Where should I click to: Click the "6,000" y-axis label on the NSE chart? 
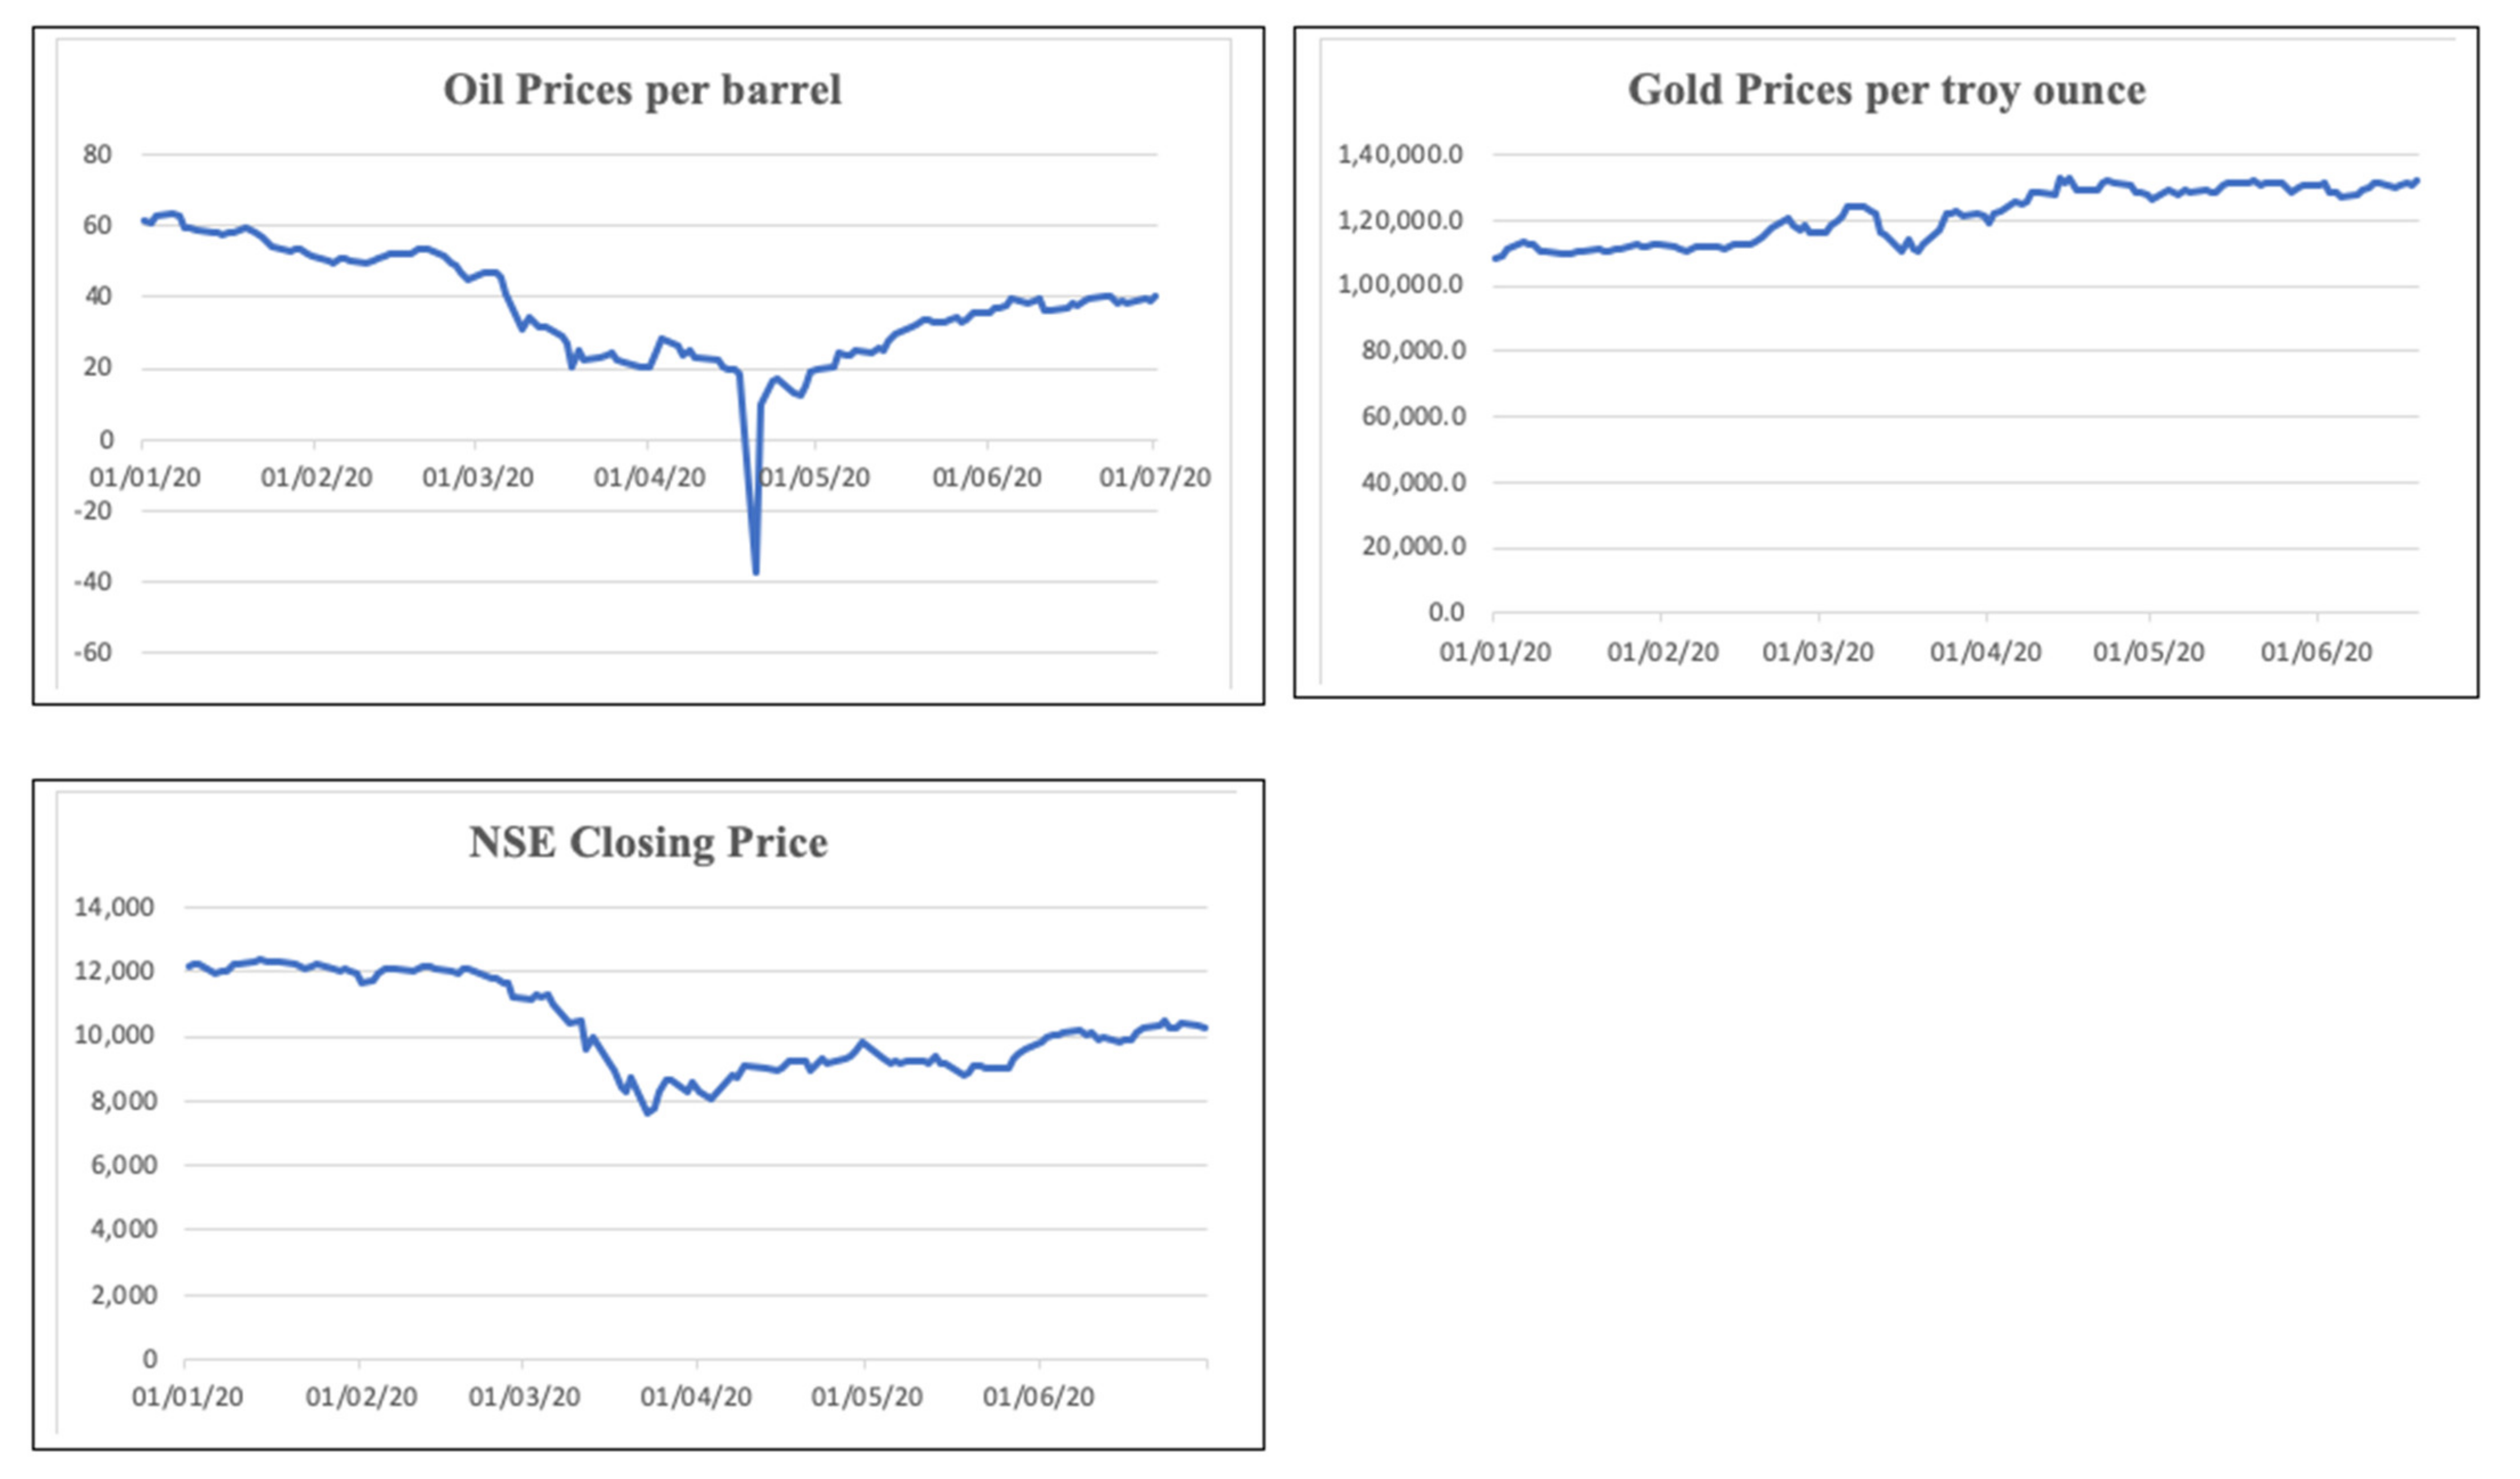click(122, 1165)
